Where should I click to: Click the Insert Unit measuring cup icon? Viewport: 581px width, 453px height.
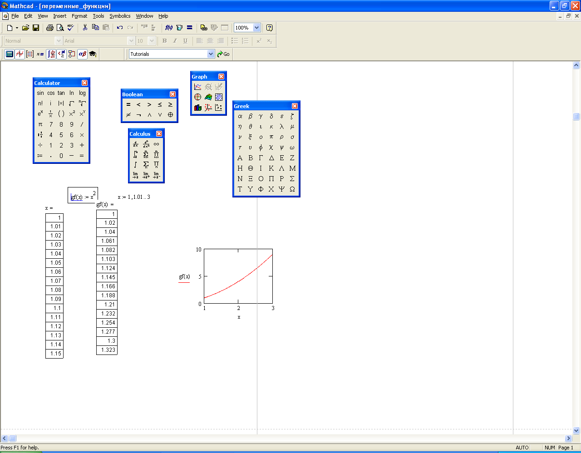click(179, 28)
